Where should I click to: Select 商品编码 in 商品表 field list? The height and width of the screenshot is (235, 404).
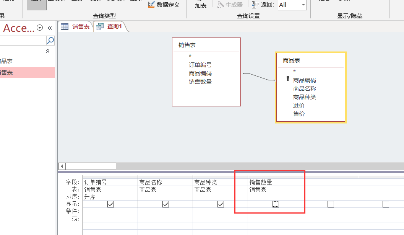coord(305,80)
